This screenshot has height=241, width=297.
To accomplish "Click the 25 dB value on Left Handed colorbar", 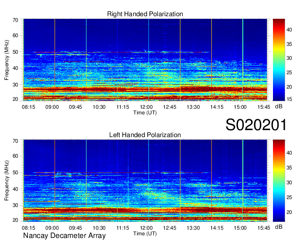I will tap(289, 197).
